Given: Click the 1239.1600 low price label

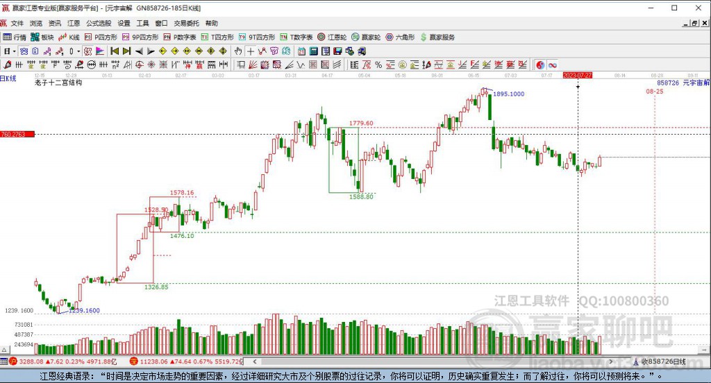Looking at the screenshot, I should point(84,310).
